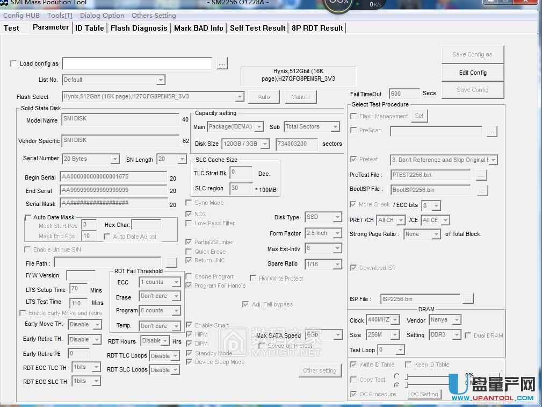The height and width of the screenshot is (407, 542).
Task: Click browse button next to Load config field
Action: [222, 63]
